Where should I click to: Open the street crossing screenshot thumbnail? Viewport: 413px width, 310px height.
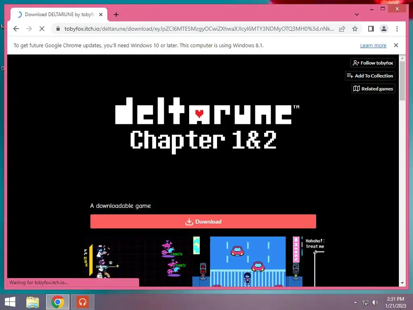(x=248, y=261)
